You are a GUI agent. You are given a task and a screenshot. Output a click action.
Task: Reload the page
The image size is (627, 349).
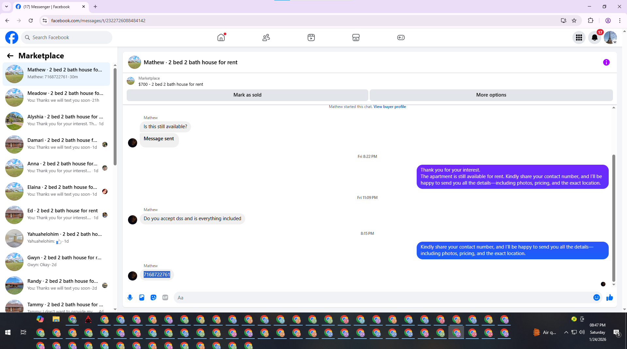[31, 21]
